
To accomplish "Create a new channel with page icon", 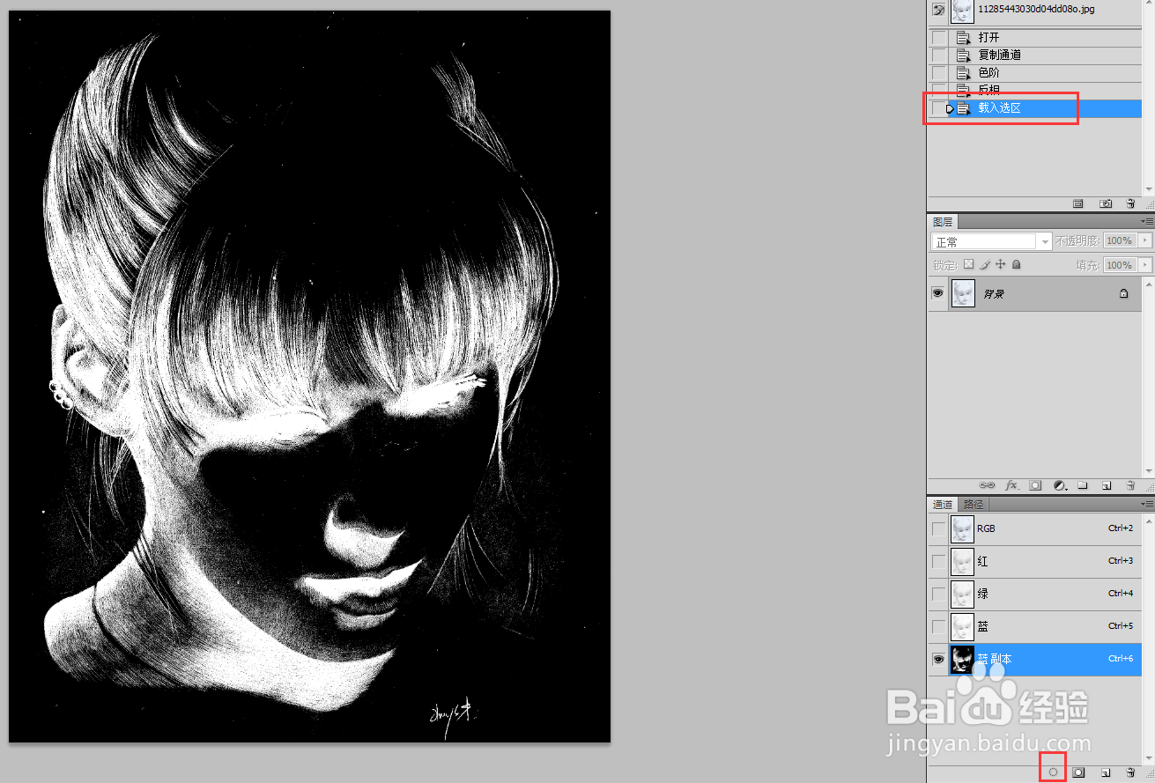I will 1106,772.
